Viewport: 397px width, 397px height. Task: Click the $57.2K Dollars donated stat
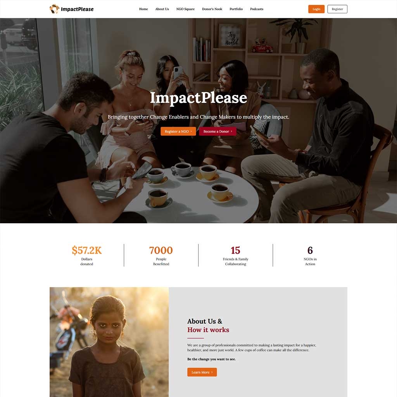[x=86, y=255]
